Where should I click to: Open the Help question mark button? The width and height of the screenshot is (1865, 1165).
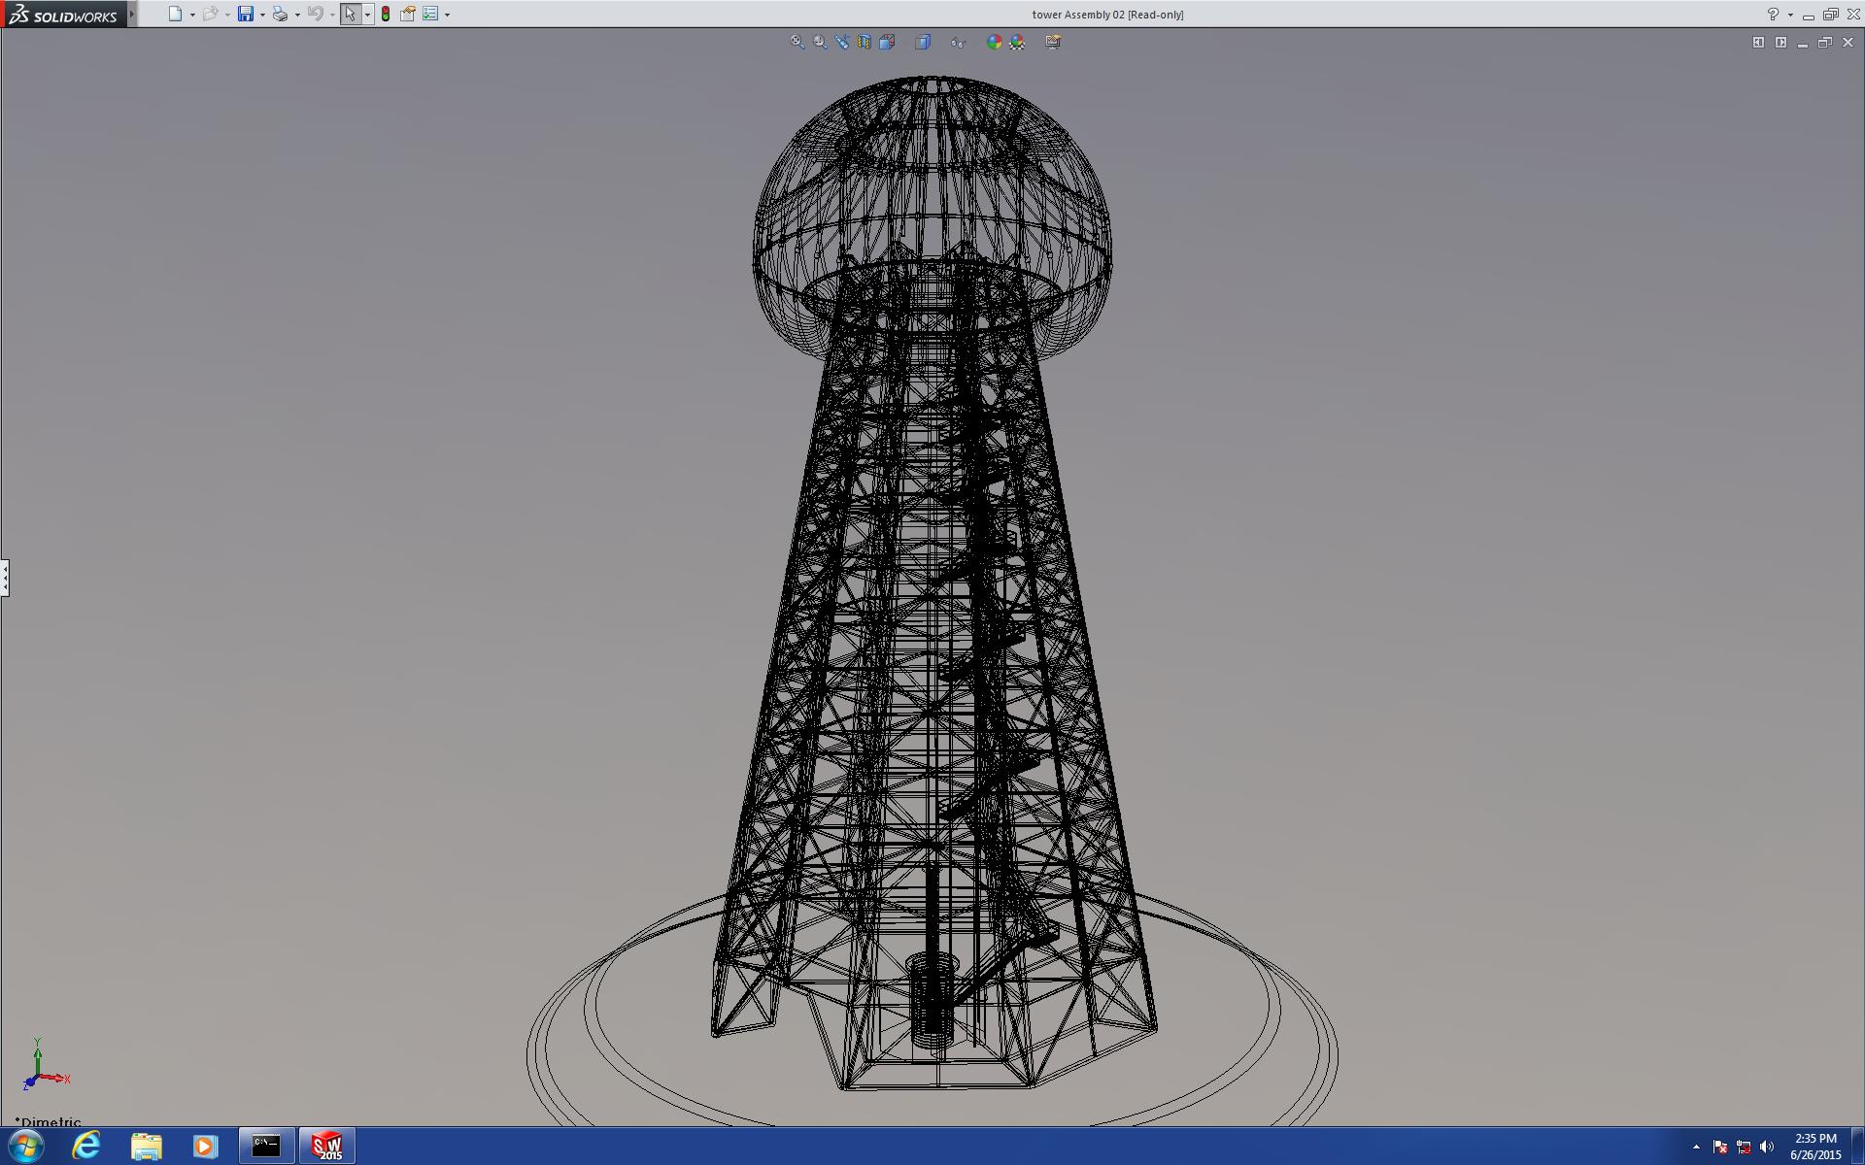[1773, 15]
